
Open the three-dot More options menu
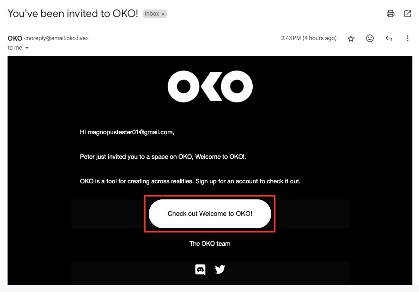click(x=408, y=38)
